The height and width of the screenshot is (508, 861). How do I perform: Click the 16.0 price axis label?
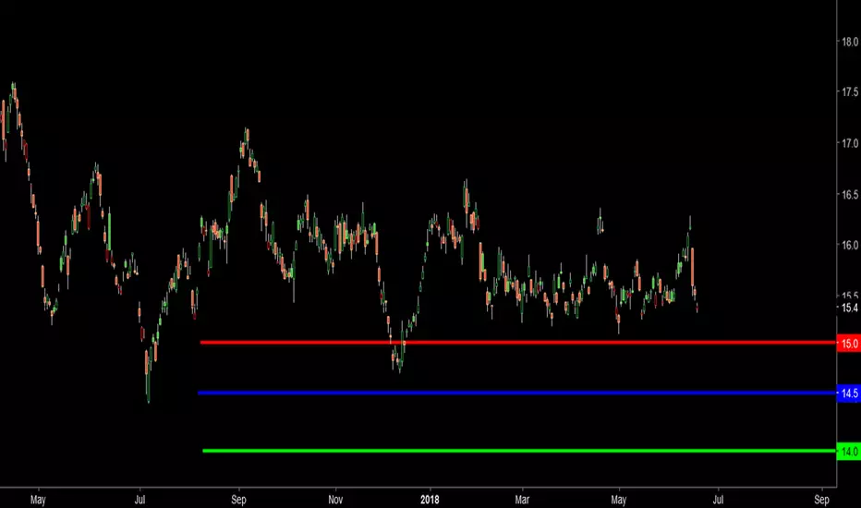click(x=850, y=245)
